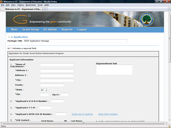Click 'Application for Small, Rural School Achievement Program' text

click(x=36, y=53)
